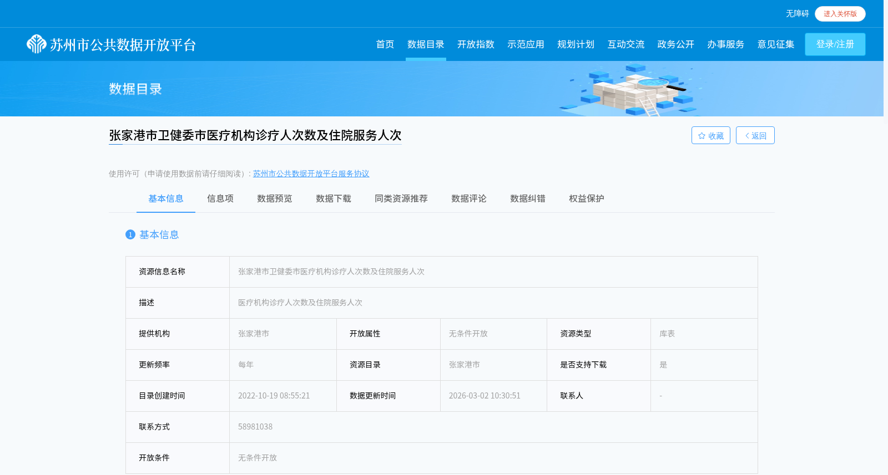Click the 资源目录 value 张家港市
Screen dimensions: 888x475
[x=465, y=365]
